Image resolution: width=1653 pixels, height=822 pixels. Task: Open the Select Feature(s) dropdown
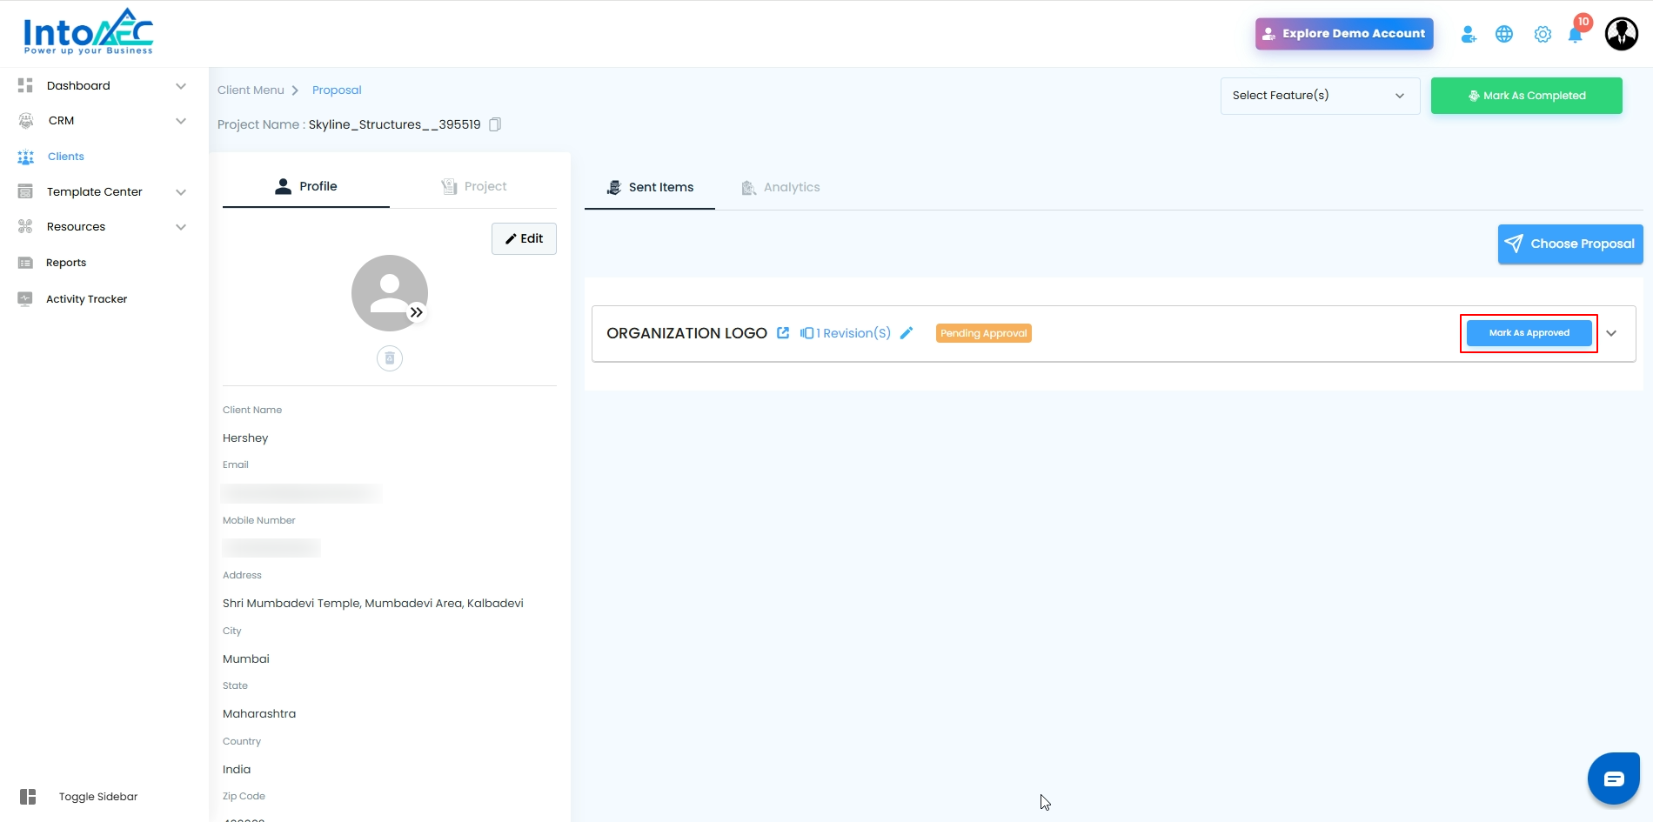tap(1321, 96)
